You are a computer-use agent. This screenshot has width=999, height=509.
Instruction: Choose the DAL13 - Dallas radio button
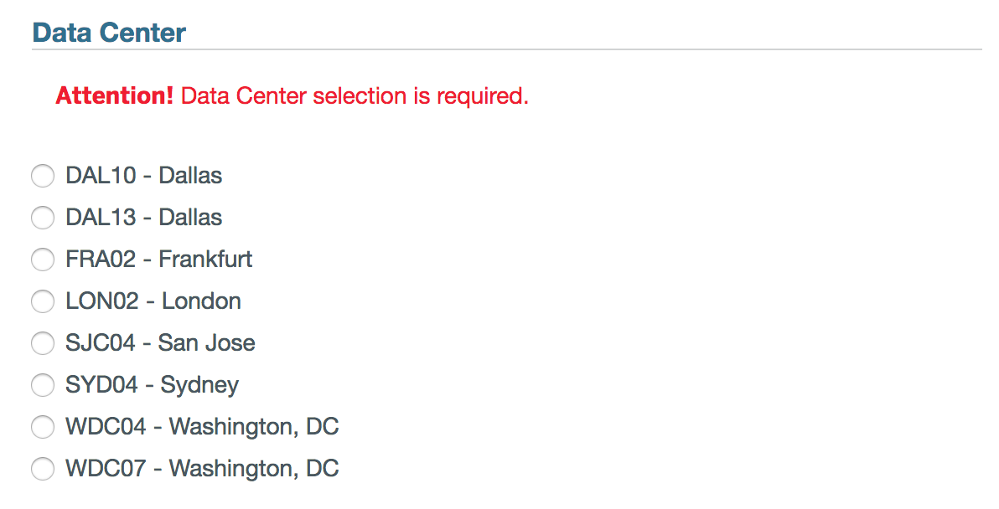[x=42, y=218]
